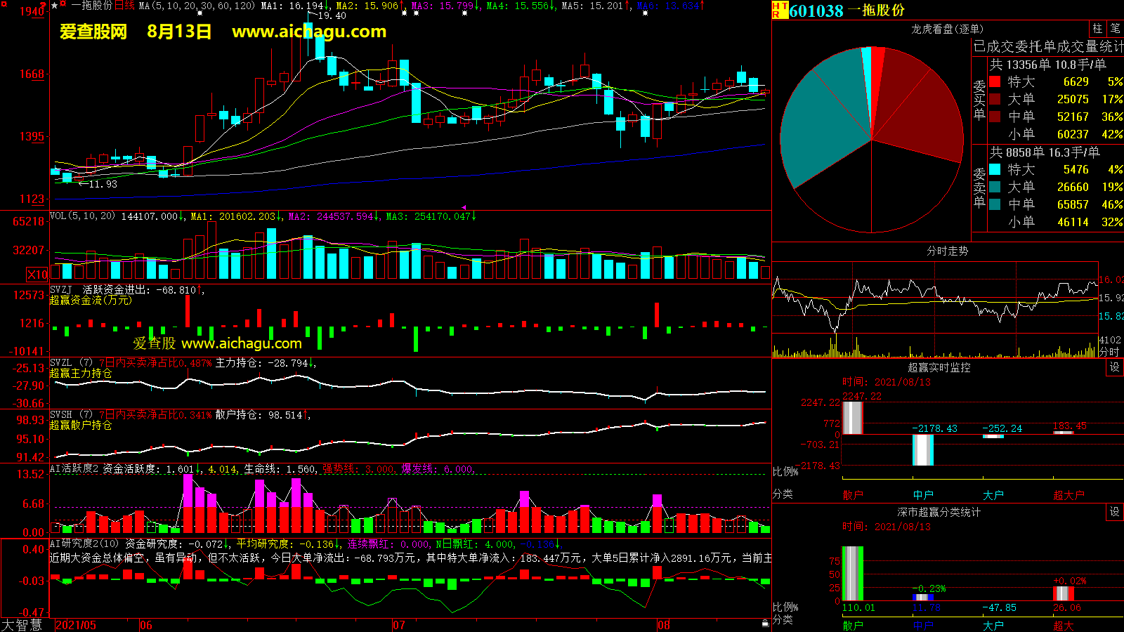This screenshot has width=1124, height=632.
Task: Open settings (设) for 超赢实时监控 panel
Action: pyautogui.click(x=1115, y=367)
